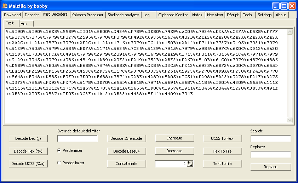The image size is (298, 183).
Task: Click the Replace text input field
Action: click(270, 154)
